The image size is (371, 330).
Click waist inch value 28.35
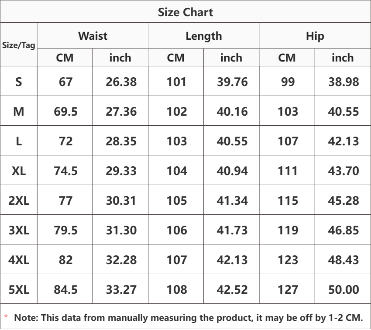point(121,141)
